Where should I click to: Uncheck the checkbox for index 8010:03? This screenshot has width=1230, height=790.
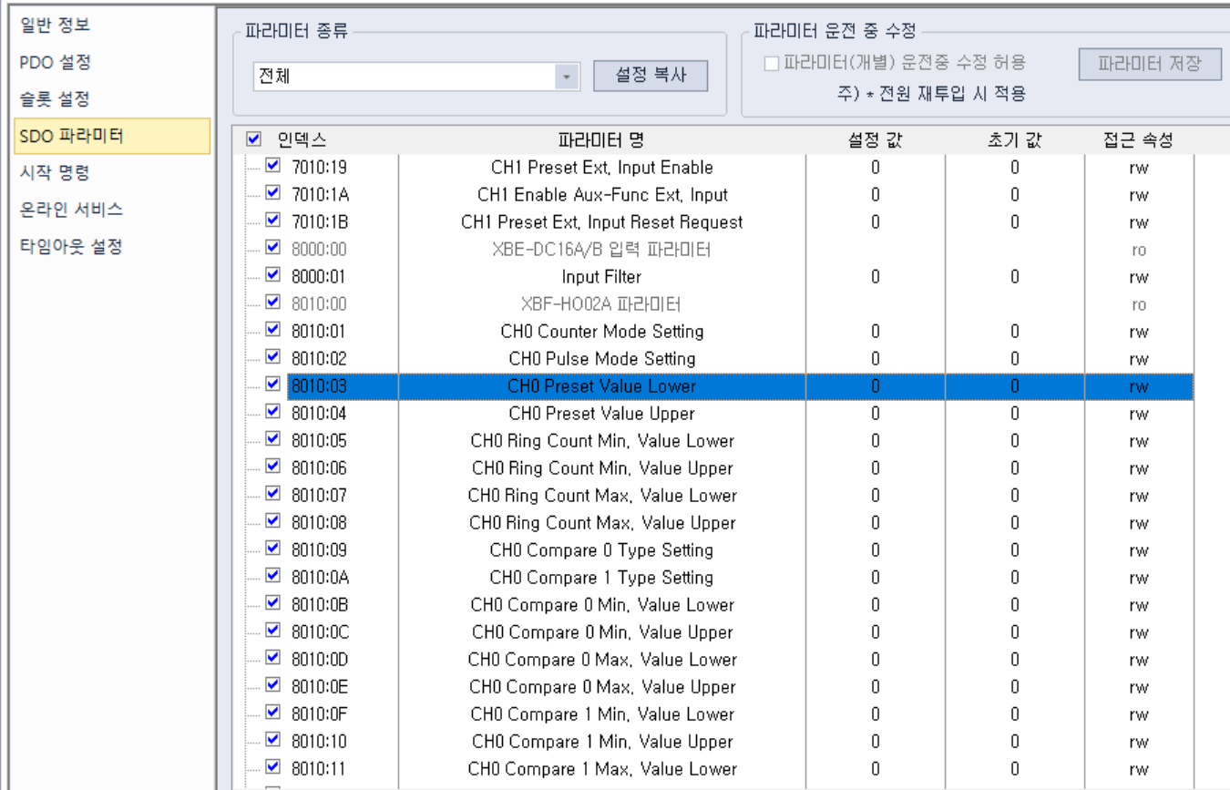pyautogui.click(x=272, y=385)
